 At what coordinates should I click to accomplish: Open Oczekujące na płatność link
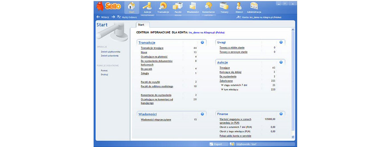[154, 57]
